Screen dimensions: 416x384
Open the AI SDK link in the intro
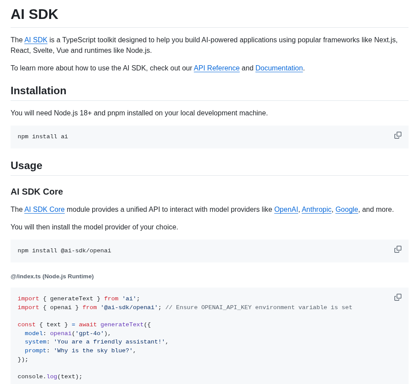[x=36, y=40]
